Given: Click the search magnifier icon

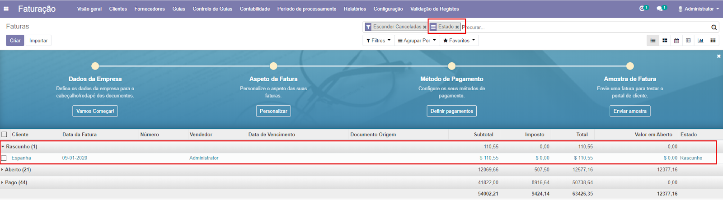Looking at the screenshot, I should (x=714, y=28).
